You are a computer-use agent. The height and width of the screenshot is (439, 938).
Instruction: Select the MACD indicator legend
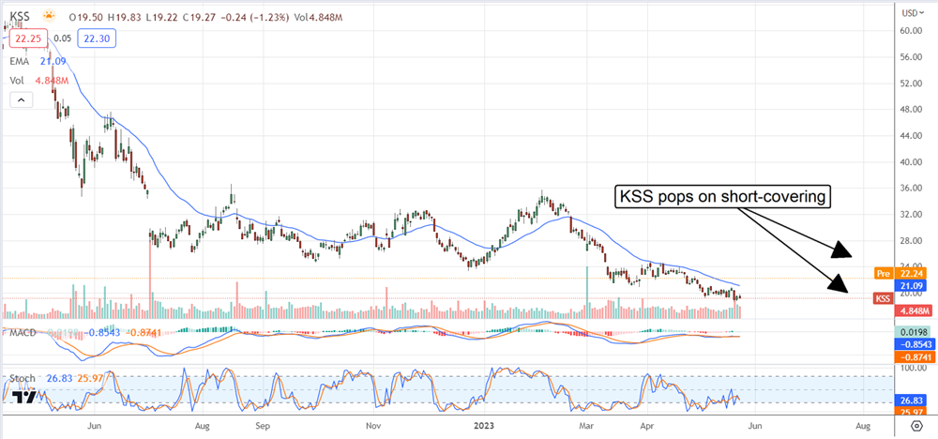click(21, 332)
